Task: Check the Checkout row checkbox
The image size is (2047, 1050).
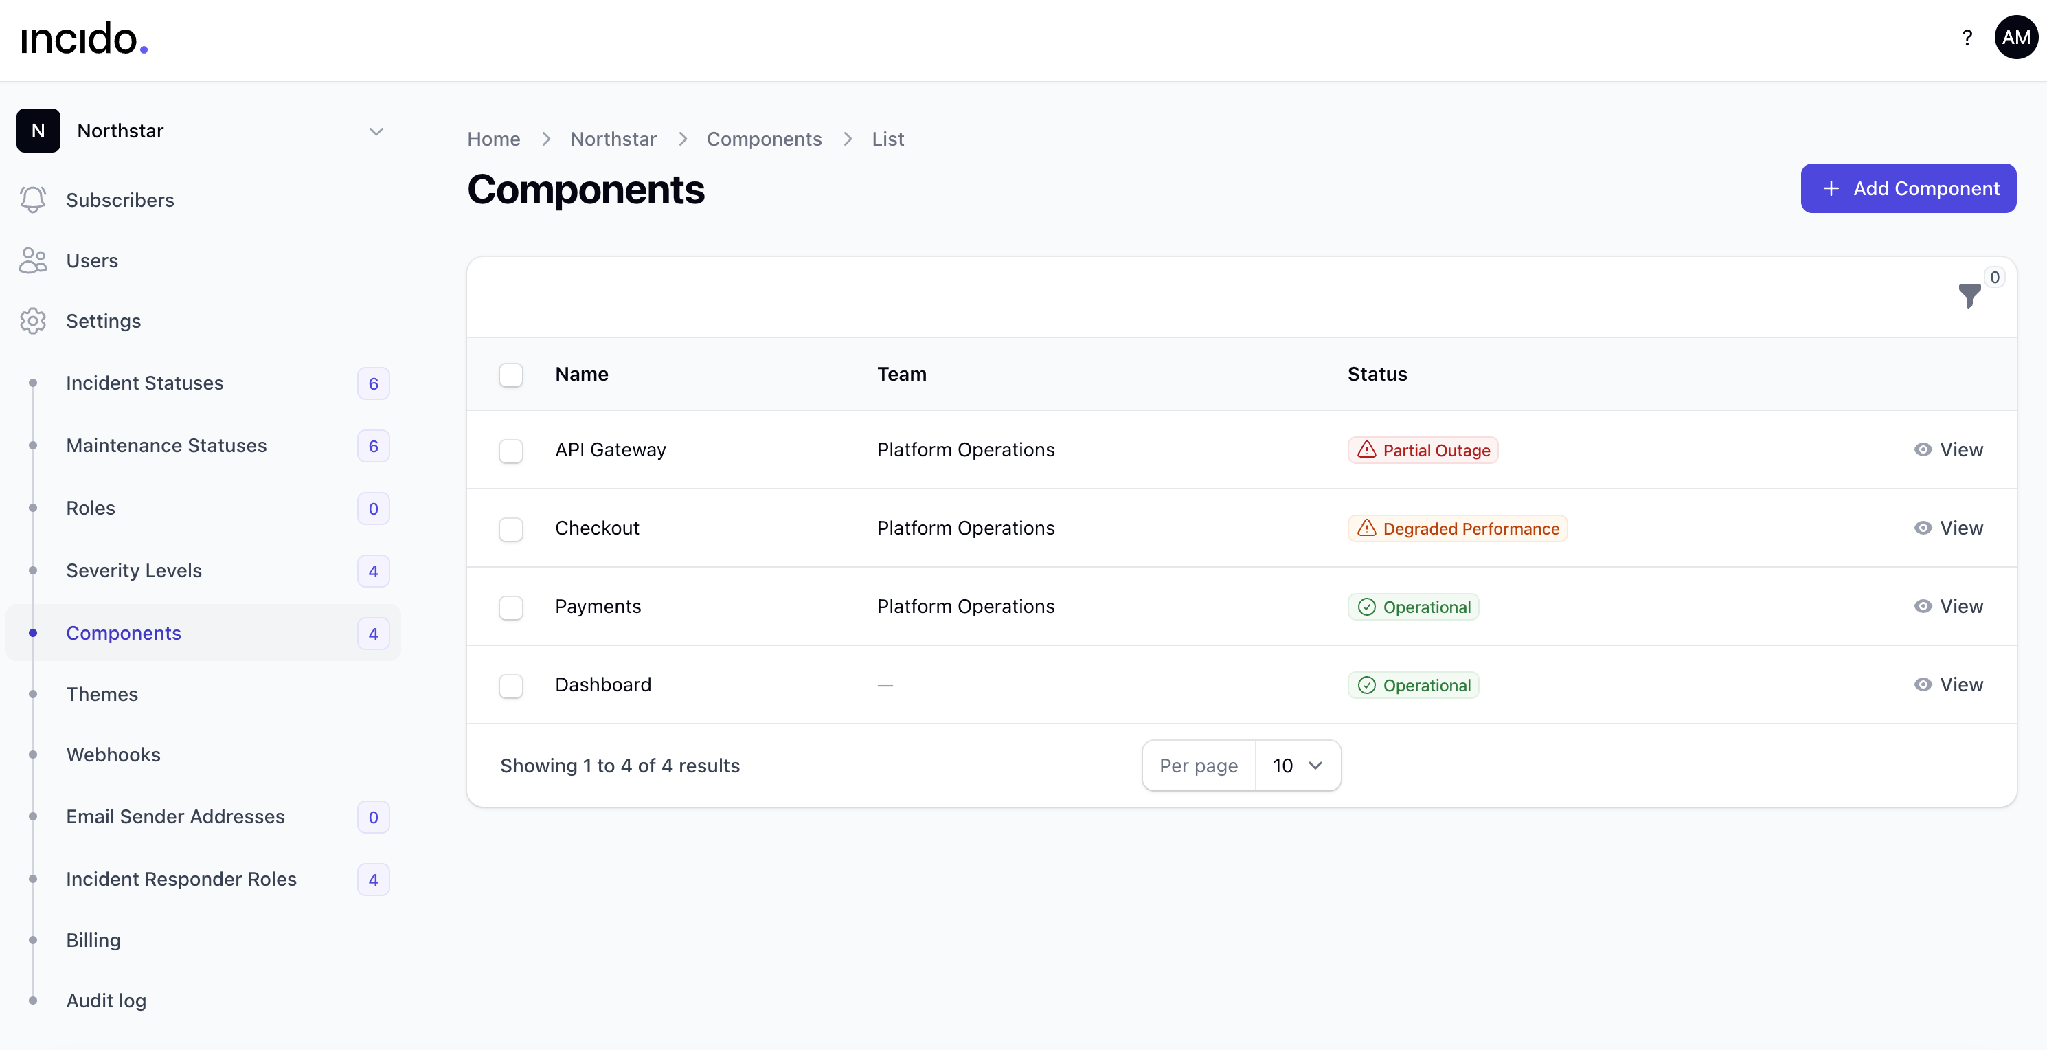Action: [511, 529]
